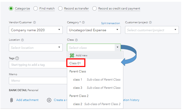183x110 pixels.
Task: Select the Categorize radio button
Action: click(11, 9)
